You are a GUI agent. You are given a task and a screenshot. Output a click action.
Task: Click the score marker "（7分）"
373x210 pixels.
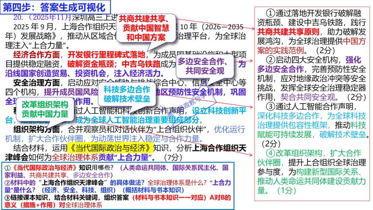click(x=173, y=157)
